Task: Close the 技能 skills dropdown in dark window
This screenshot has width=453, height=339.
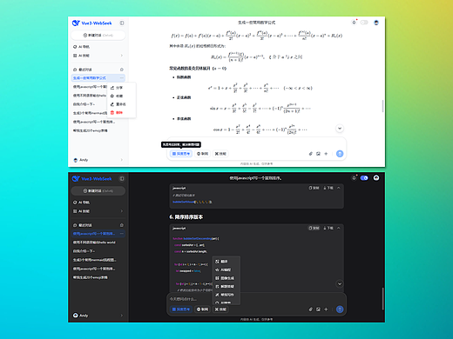Action: tap(220, 309)
